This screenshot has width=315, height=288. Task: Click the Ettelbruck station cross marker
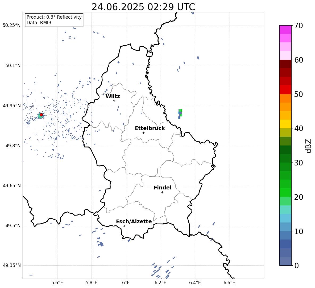click(143, 133)
